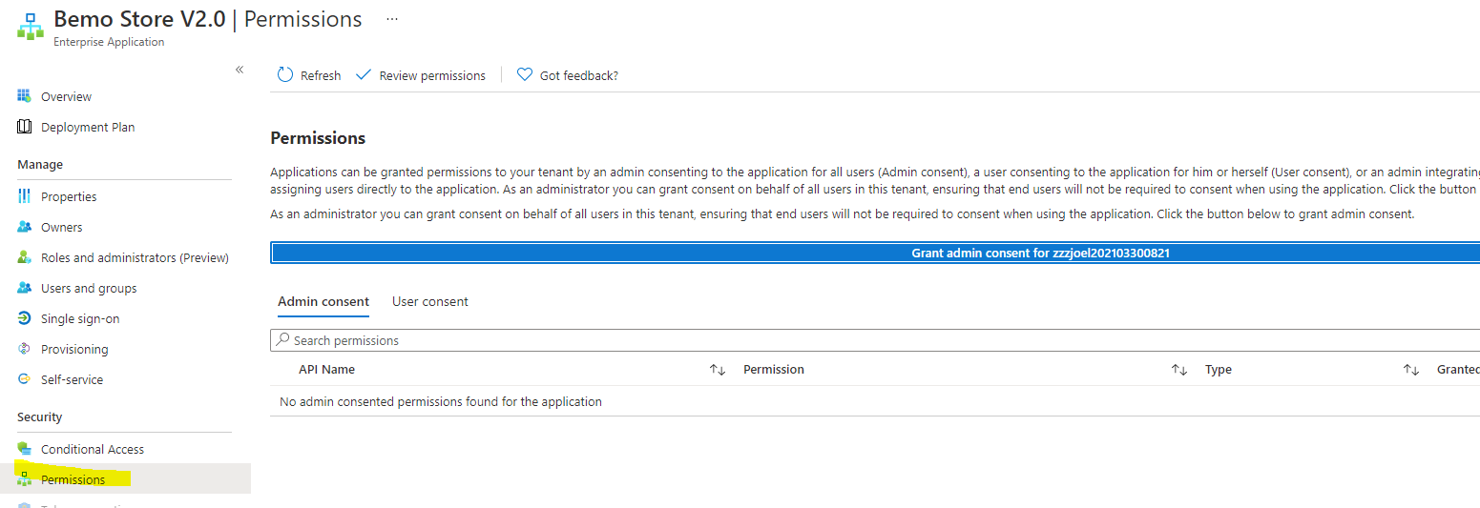1480x508 pixels.
Task: Switch to the Admin consent tab
Action: pos(323,301)
